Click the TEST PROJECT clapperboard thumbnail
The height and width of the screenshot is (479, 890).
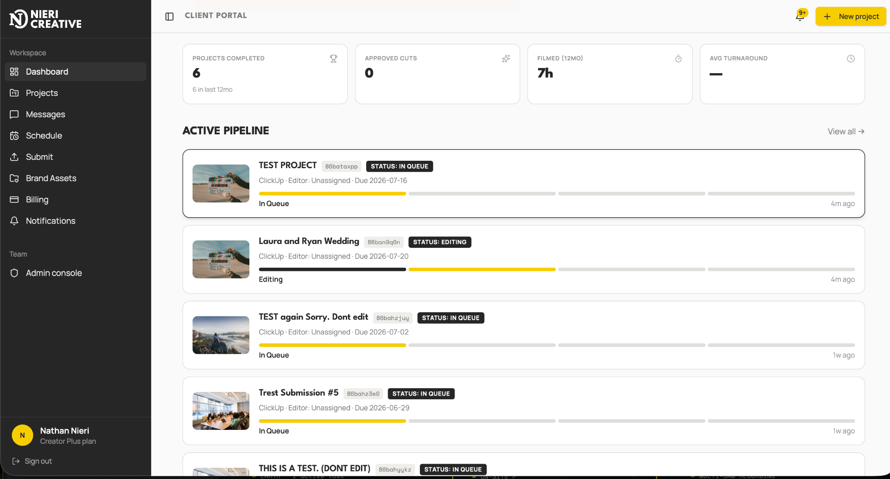tap(221, 183)
